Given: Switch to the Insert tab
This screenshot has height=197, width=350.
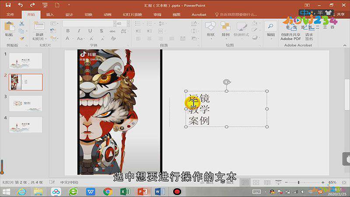Looking at the screenshot, I should 50,14.
